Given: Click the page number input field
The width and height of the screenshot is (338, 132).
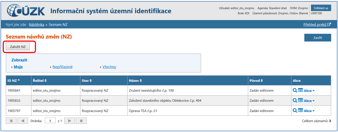Looking at the screenshot, I should 50,121.
